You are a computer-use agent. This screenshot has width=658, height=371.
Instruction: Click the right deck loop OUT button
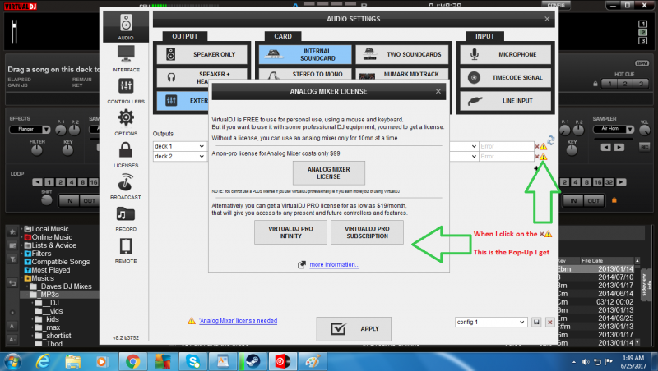(593, 201)
